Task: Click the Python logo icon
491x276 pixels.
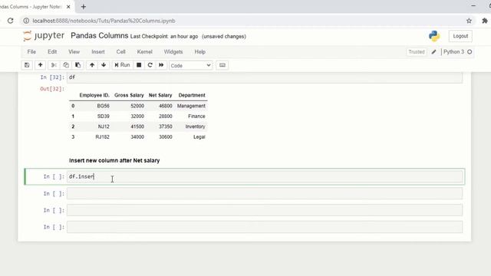Action: (x=434, y=36)
